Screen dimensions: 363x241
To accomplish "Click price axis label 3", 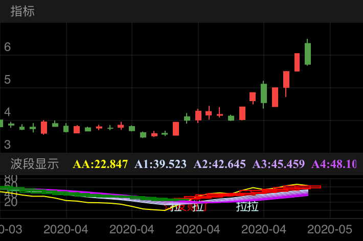I will click(7, 144).
